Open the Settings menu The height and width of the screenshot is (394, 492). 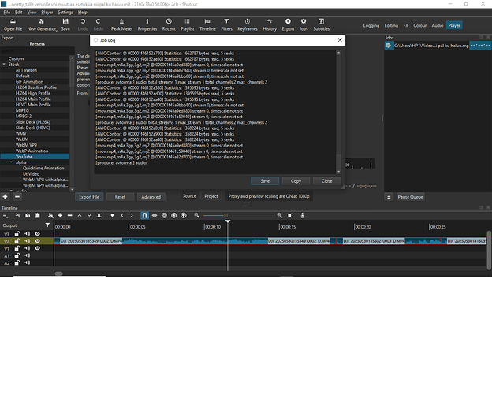pos(65,13)
